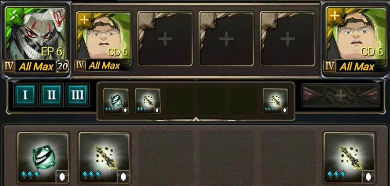Open the large green orb accessory card

coord(43,158)
